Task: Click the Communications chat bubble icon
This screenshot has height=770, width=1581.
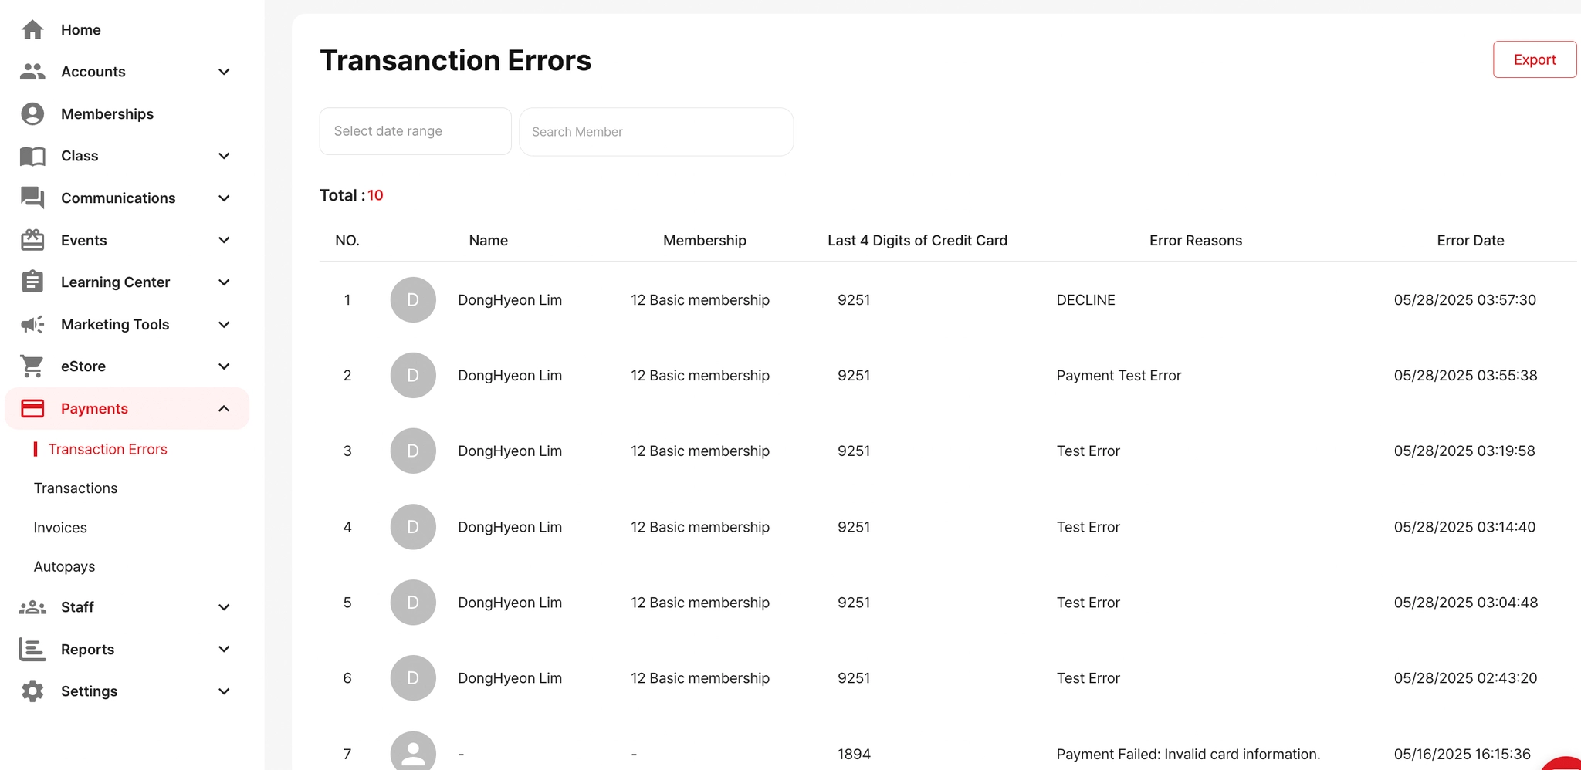Action: 32,198
